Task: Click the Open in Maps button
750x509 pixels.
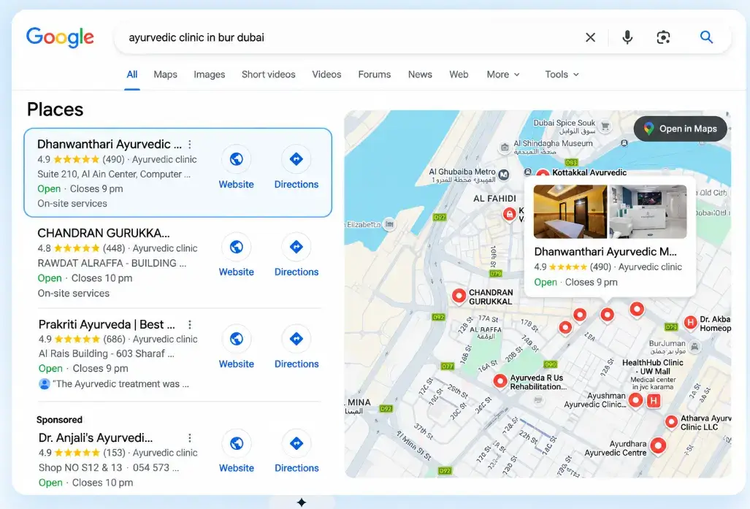Action: [x=680, y=129]
